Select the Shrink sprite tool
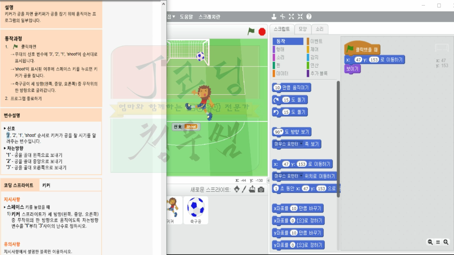 point(300,16)
